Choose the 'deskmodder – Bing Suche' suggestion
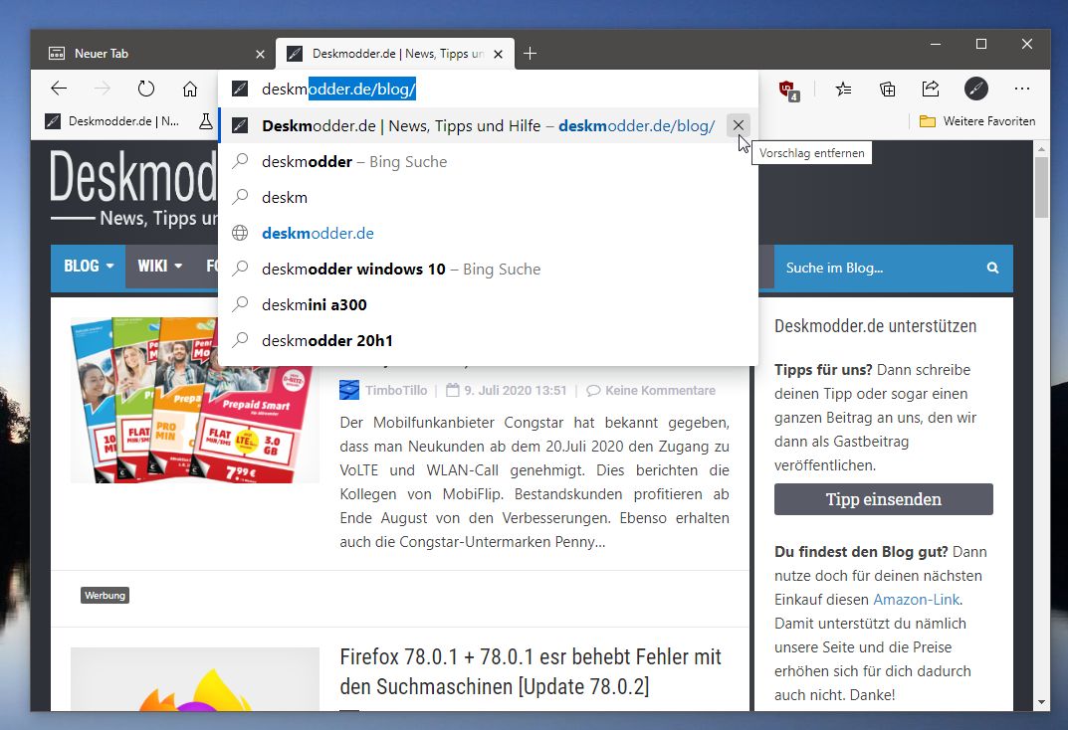 pos(488,162)
